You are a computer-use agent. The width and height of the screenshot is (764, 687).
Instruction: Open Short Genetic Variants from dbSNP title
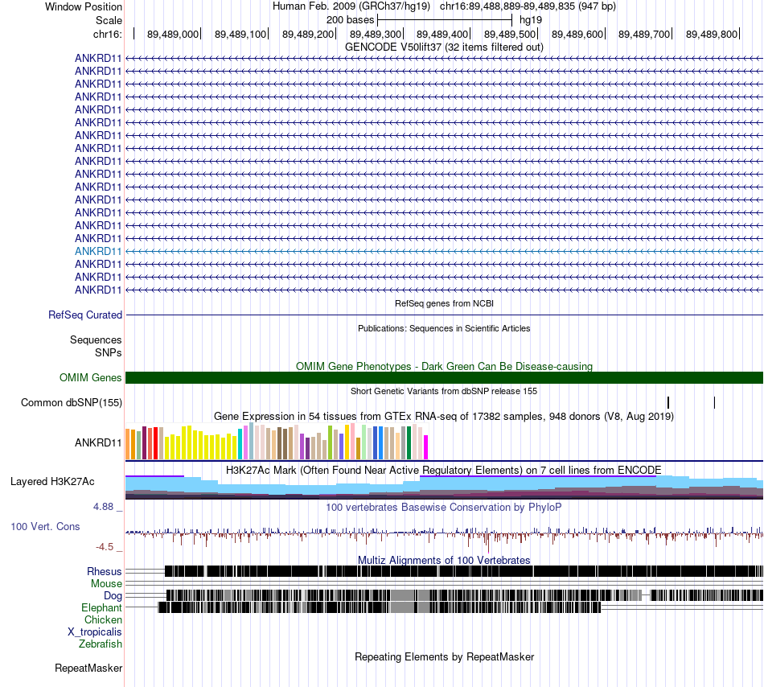pos(444,391)
